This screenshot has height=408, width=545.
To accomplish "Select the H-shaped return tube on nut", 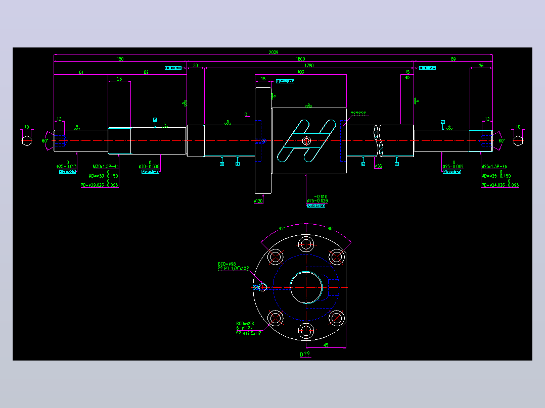I will [x=306, y=141].
